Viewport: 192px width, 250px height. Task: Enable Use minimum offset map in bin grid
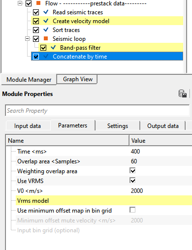[132, 210]
